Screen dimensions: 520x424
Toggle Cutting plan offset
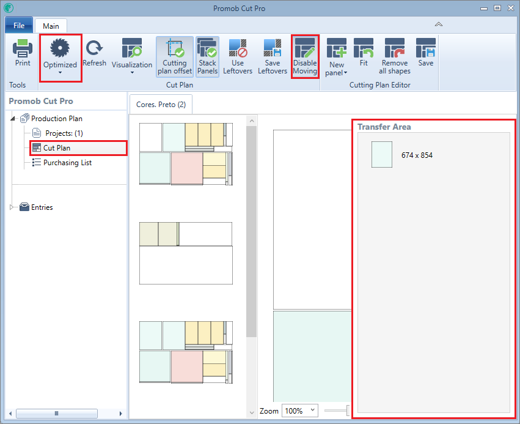175,57
